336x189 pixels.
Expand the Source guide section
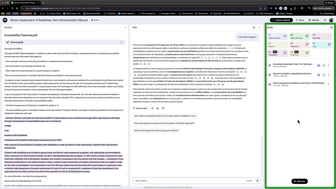tap(121, 42)
